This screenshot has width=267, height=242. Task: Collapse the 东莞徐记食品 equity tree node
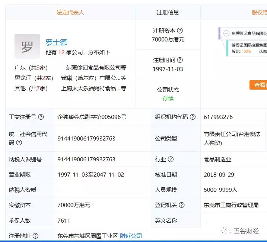coord(226,33)
